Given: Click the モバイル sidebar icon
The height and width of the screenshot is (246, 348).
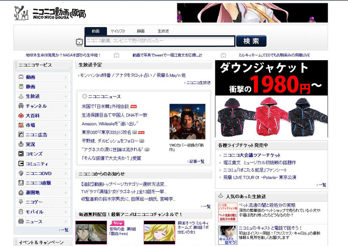Looking at the screenshot, I should click(x=21, y=211).
